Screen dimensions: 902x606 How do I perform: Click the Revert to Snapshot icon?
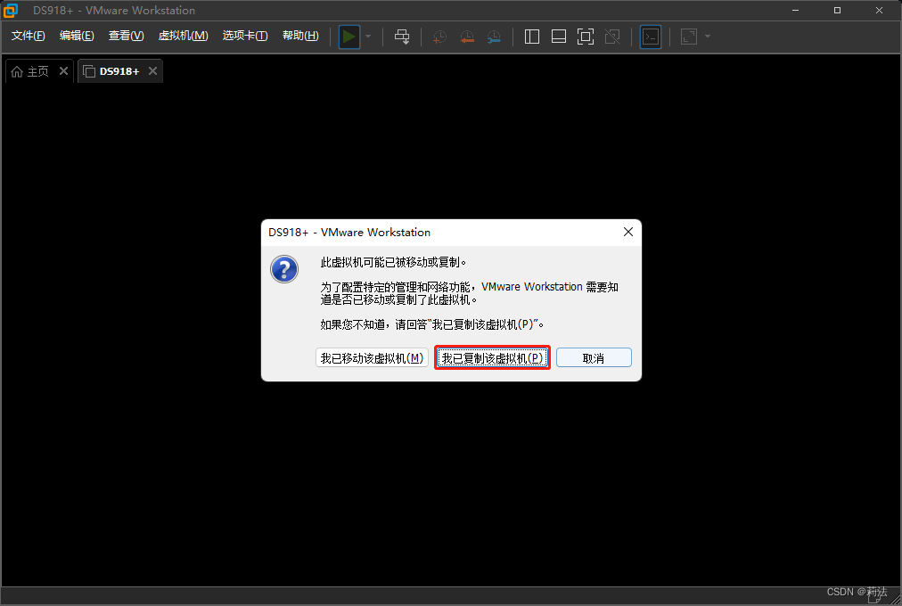pyautogui.click(x=466, y=37)
